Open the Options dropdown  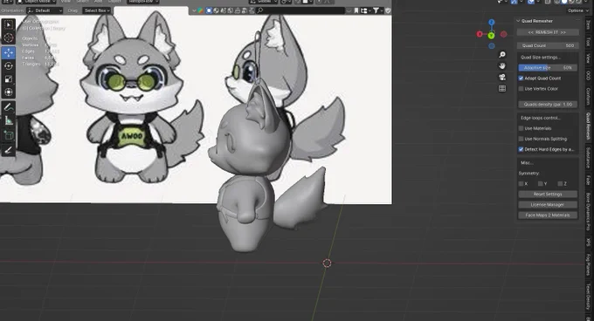pyautogui.click(x=577, y=10)
